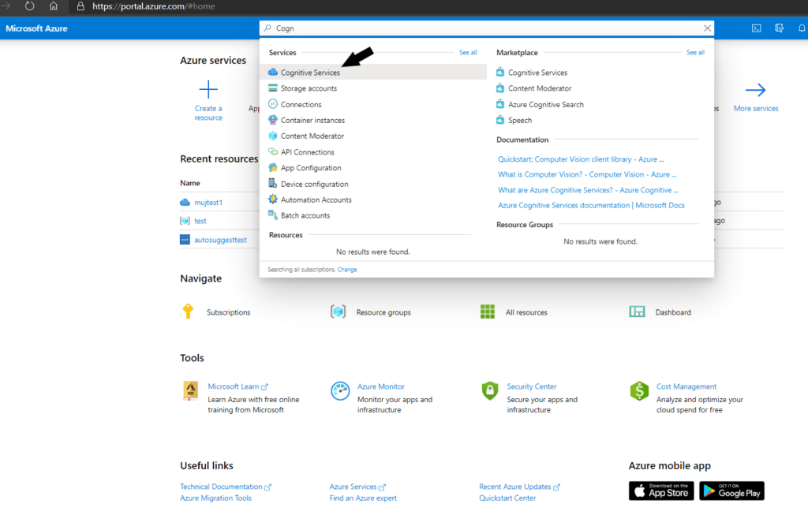Click the All resources grid icon

coord(488,311)
